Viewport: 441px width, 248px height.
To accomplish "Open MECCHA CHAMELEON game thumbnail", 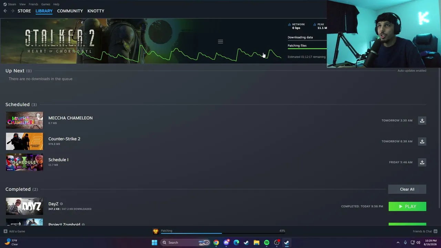I will (x=24, y=121).
